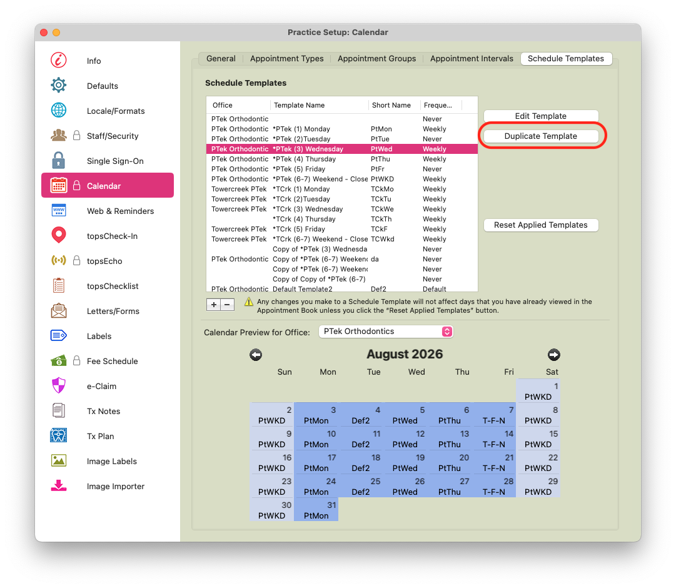This screenshot has width=676, height=588.
Task: Open the Appointment Groups tab
Action: click(x=377, y=59)
